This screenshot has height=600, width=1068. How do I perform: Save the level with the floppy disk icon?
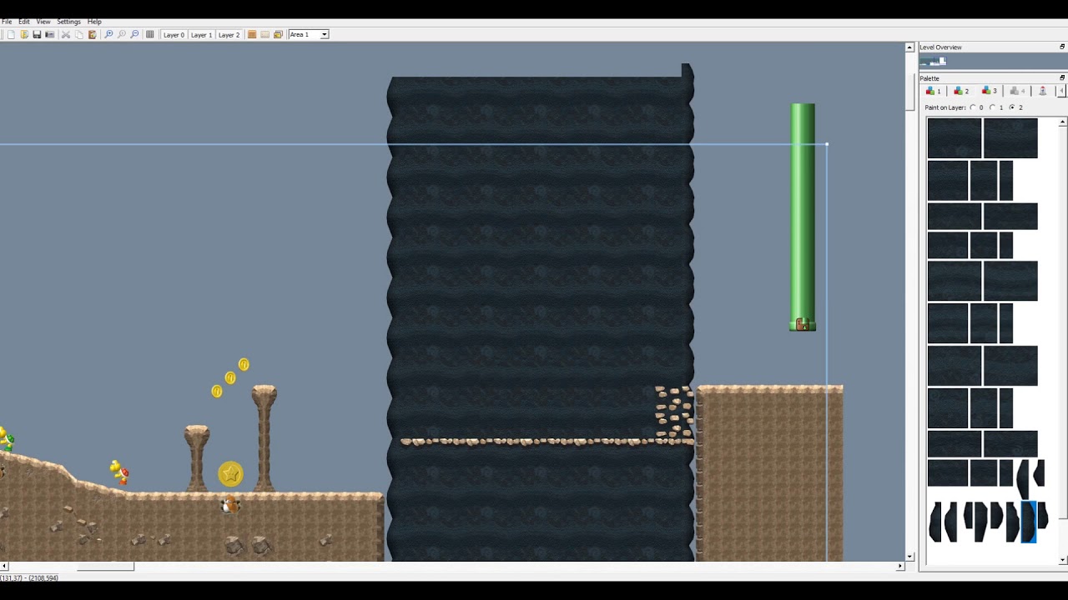37,35
